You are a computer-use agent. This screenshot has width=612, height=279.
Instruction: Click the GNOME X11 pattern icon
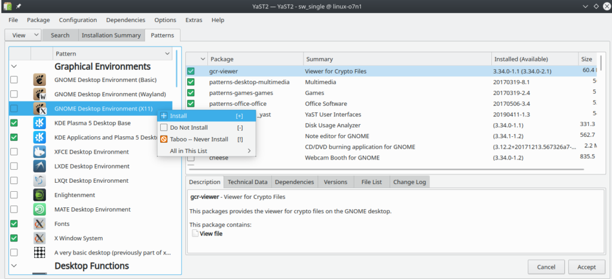pos(39,109)
